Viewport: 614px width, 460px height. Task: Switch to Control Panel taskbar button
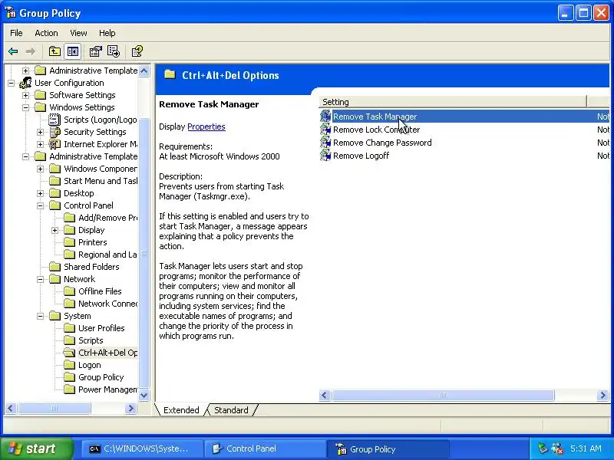(x=265, y=449)
